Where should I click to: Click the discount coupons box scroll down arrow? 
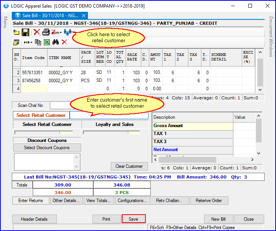(77, 166)
